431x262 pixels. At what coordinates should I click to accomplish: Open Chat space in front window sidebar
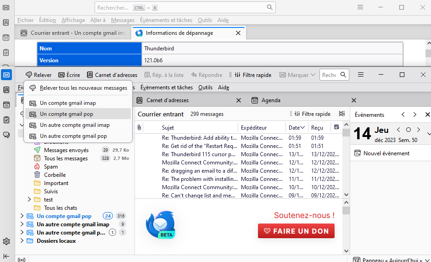click(x=6, y=135)
